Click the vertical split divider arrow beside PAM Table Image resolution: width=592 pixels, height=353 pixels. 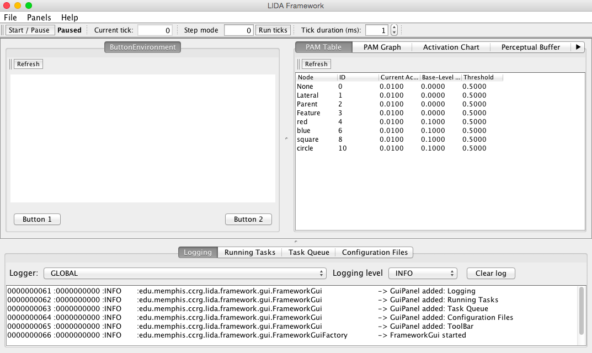286,138
